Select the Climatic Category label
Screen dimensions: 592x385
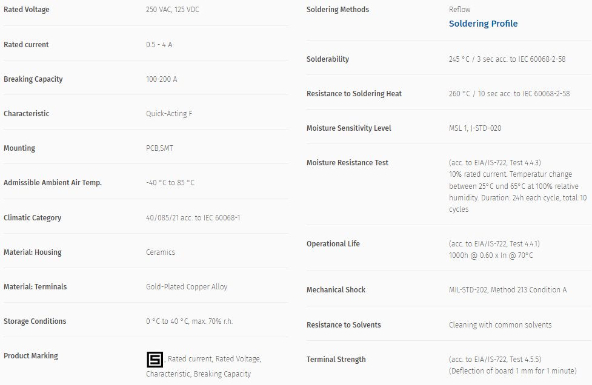pyautogui.click(x=33, y=218)
